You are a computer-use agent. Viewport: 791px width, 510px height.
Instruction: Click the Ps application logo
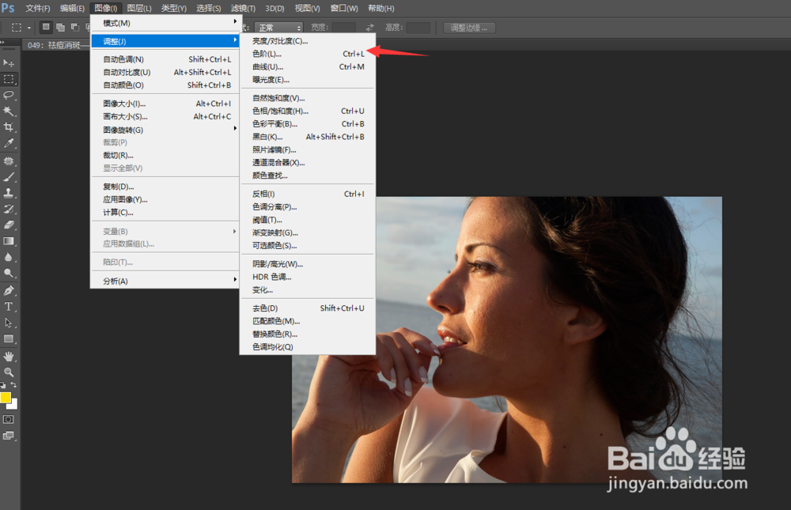8,8
